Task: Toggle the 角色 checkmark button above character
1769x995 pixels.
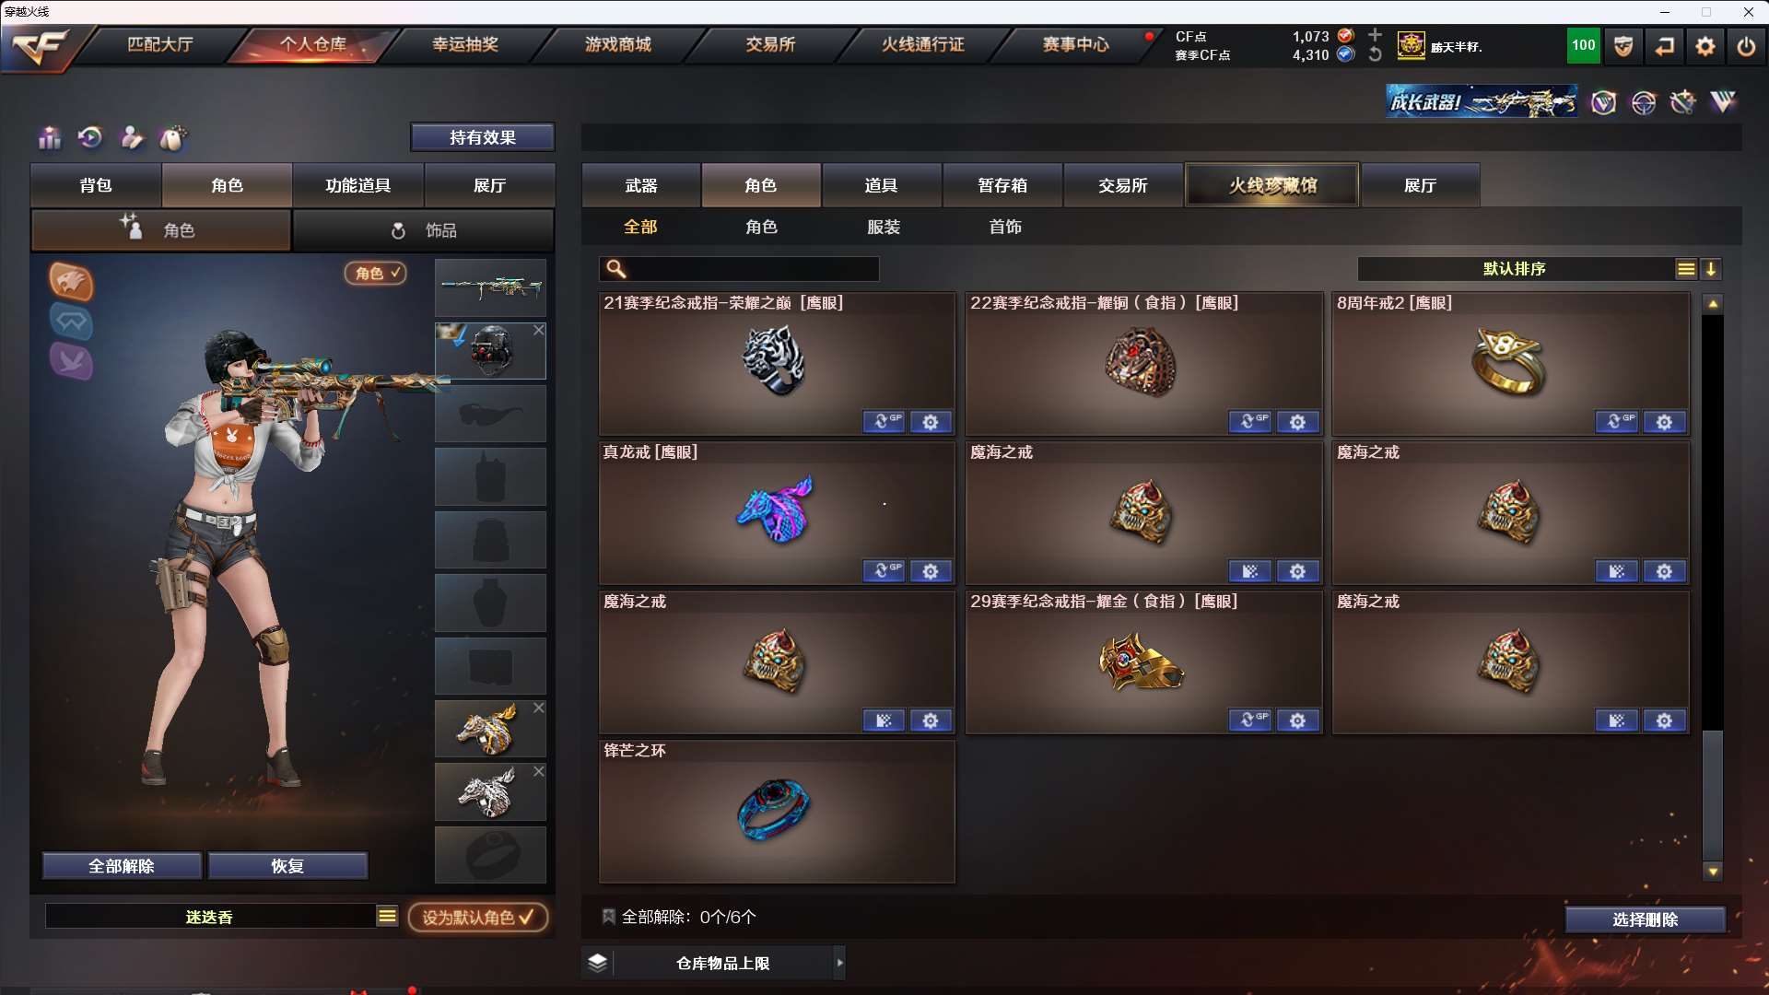Action: (x=376, y=273)
